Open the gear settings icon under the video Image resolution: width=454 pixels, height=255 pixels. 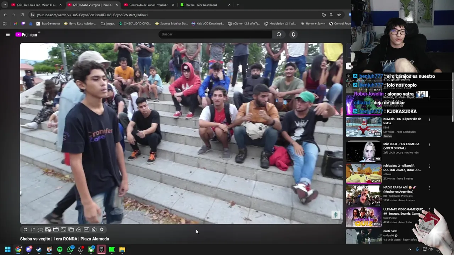pyautogui.click(x=102, y=229)
